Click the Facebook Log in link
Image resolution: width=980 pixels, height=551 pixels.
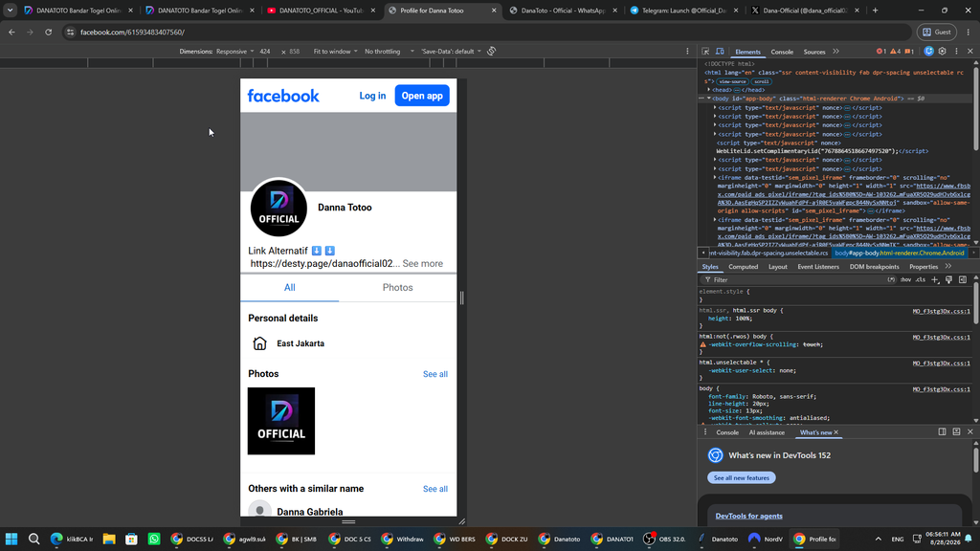pyautogui.click(x=372, y=96)
